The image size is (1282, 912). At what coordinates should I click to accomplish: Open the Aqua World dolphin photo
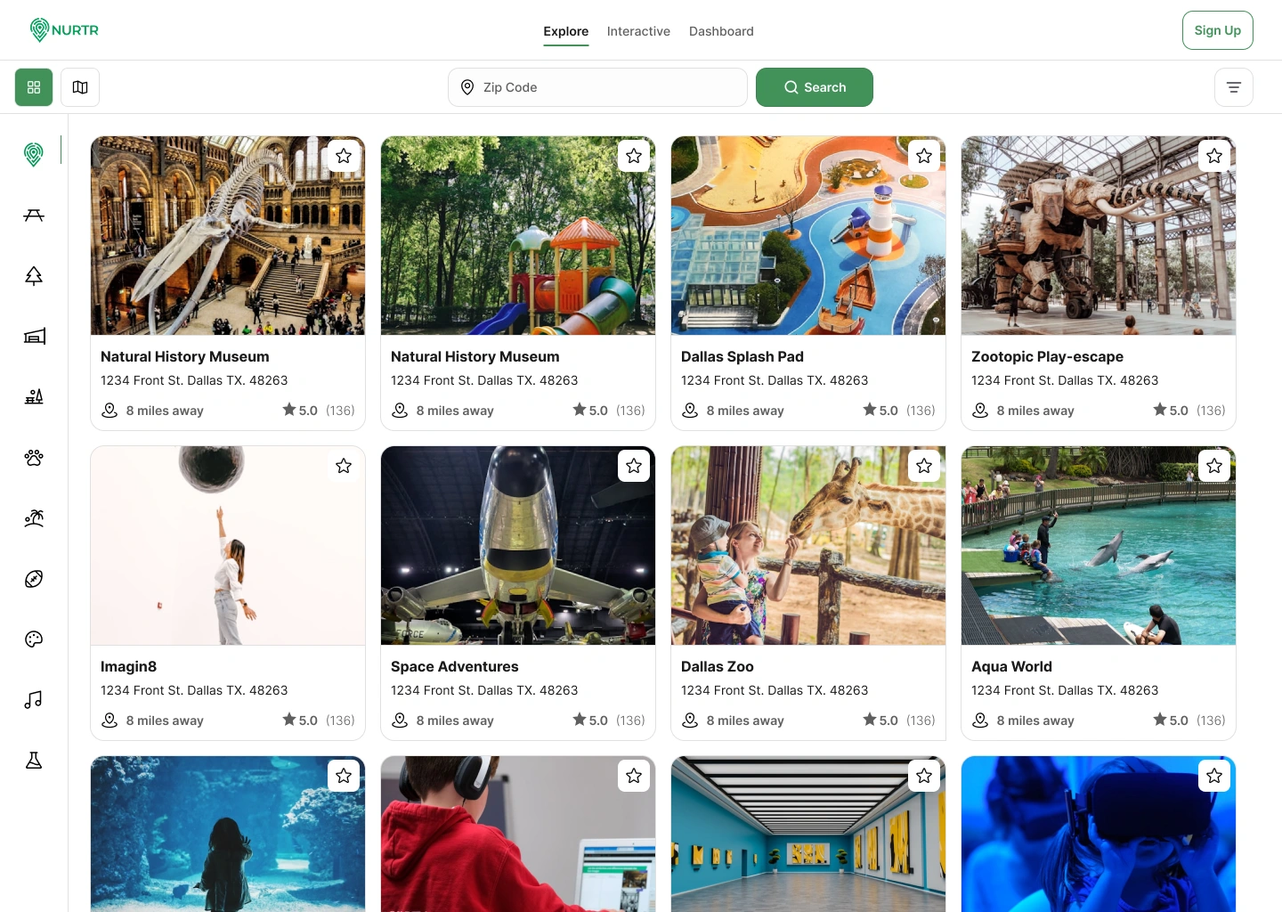[1099, 546]
